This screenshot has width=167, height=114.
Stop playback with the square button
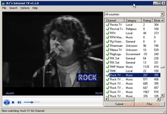click(x=13, y=102)
